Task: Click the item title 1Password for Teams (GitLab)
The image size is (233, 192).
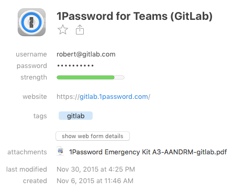Action: [135, 16]
